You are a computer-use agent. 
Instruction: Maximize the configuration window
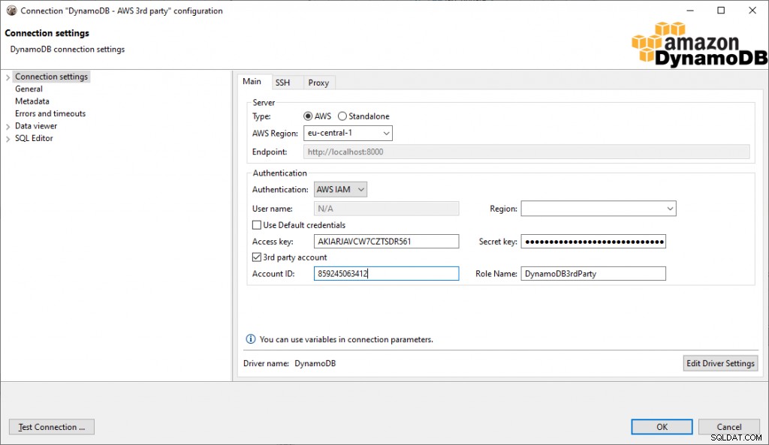(x=721, y=11)
